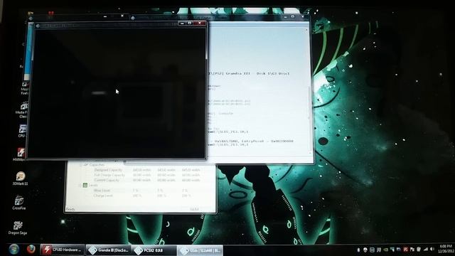Click the green NVIDIA tray icon
455x256 pixels.
click(x=385, y=250)
